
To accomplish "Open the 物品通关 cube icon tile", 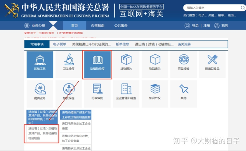I will click(x=155, y=64).
